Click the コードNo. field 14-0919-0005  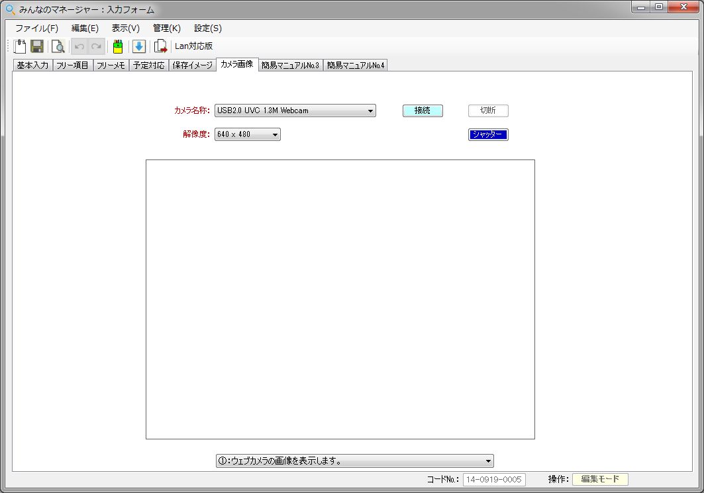pyautogui.click(x=493, y=480)
